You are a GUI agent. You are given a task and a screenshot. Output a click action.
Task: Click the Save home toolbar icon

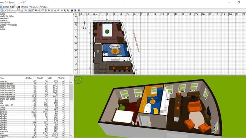pyautogui.click(x=2, y=10)
